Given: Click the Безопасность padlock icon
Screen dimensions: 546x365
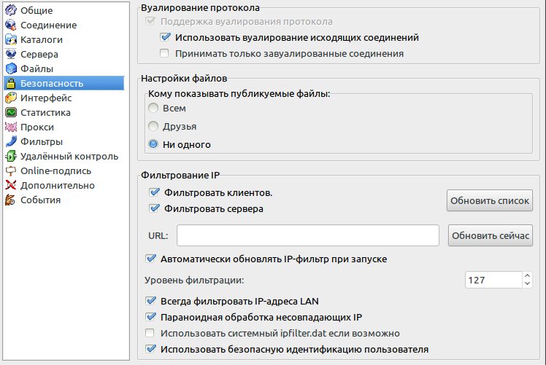Looking at the screenshot, I should pyautogui.click(x=11, y=84).
